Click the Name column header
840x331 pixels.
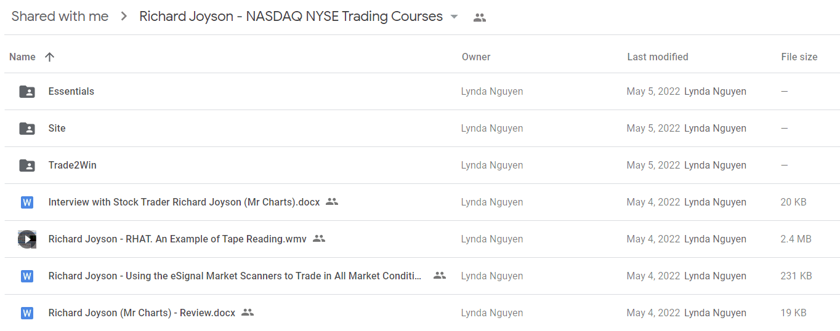click(x=22, y=57)
